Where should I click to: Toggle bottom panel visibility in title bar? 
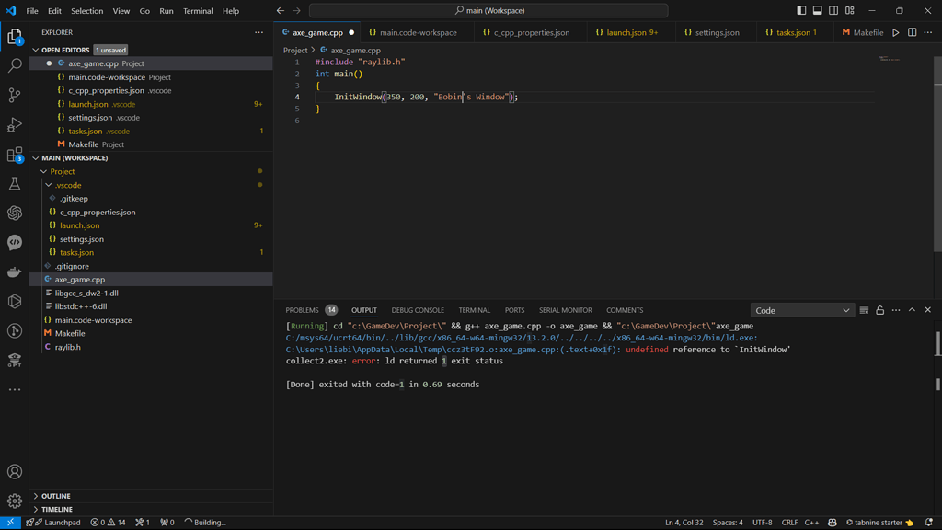click(x=817, y=11)
